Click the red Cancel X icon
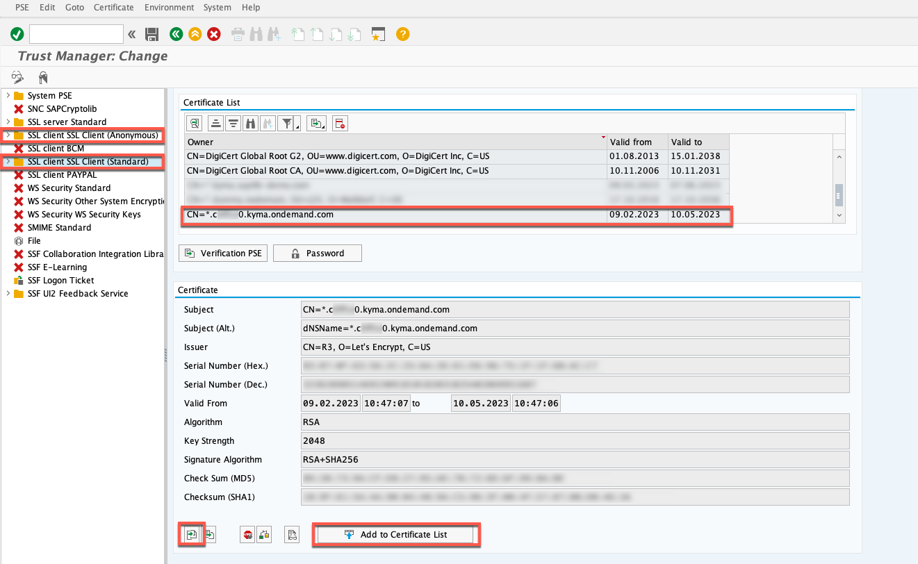This screenshot has height=564, width=918. pos(214,34)
